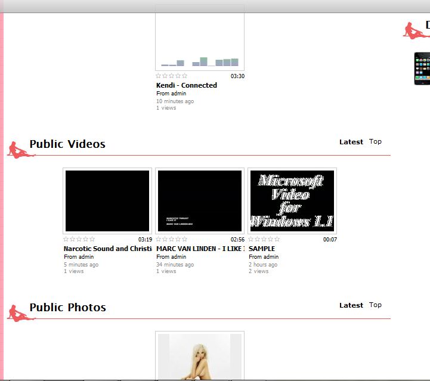Screen dimensions: 430x381
Task: Click the Narcotic Sound and Christi title
Action: 107,249
